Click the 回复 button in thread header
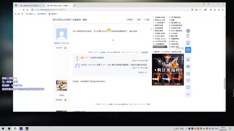Viewport: 234px width, 131px height. tap(147, 20)
